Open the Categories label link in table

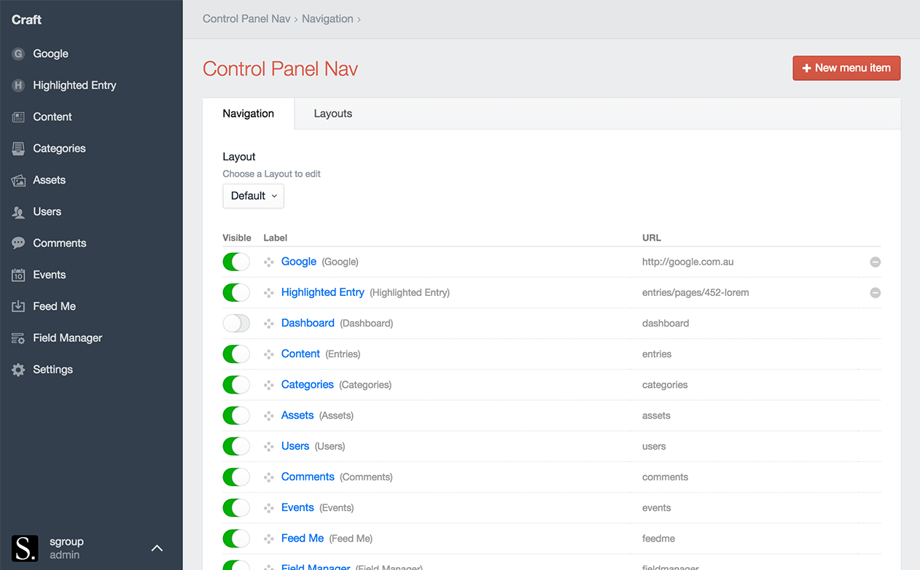click(x=307, y=385)
